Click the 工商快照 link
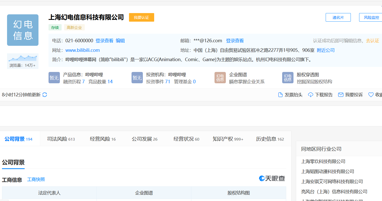Screen dimensions: 382x201 (x=36, y=180)
